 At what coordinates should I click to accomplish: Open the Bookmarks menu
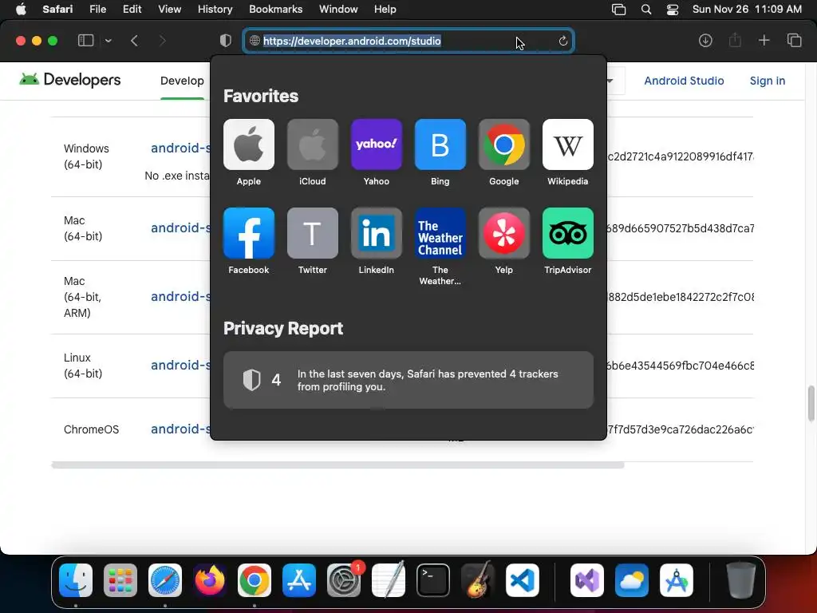click(x=275, y=10)
